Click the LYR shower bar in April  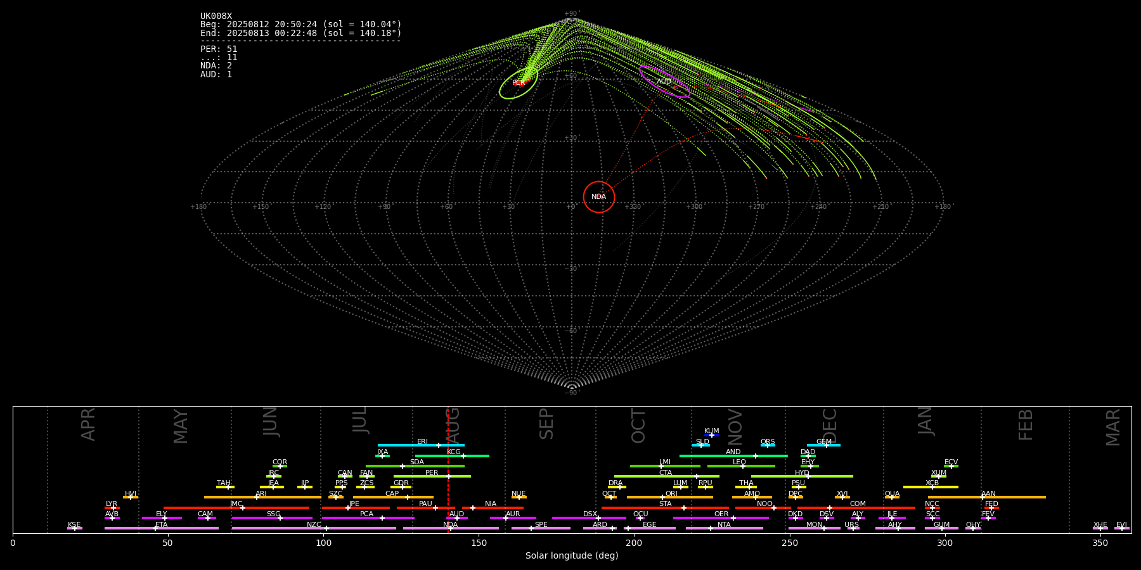pos(112,508)
